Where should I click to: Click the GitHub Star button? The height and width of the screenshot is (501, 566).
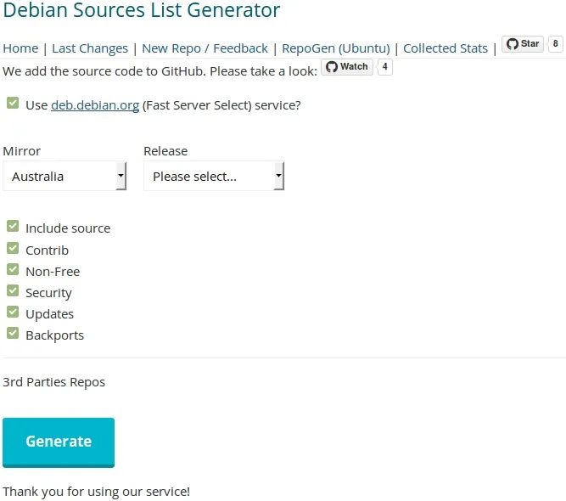click(523, 44)
